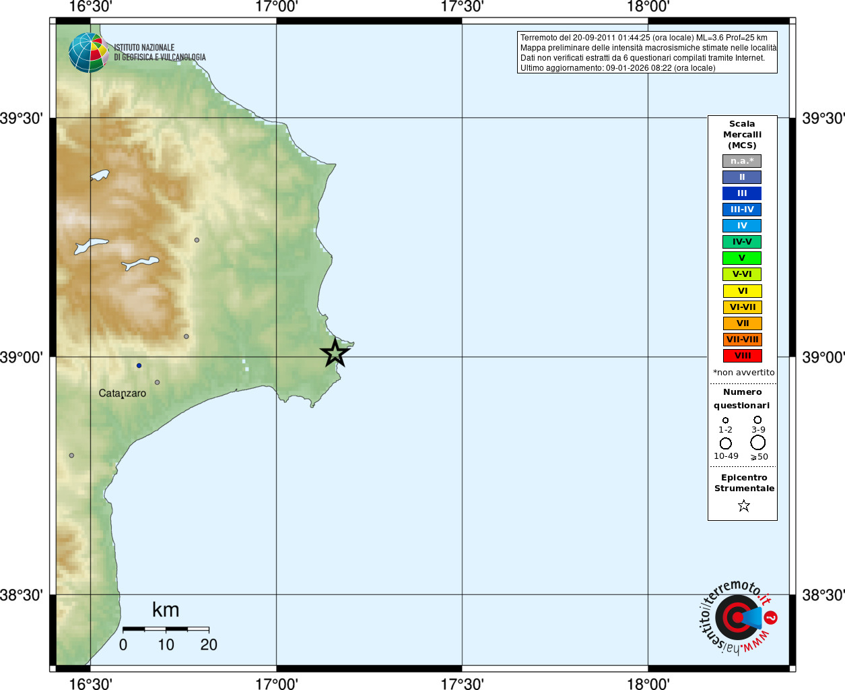This screenshot has width=845, height=690.
Task: Click the epicenter star on the map
Action: click(335, 353)
